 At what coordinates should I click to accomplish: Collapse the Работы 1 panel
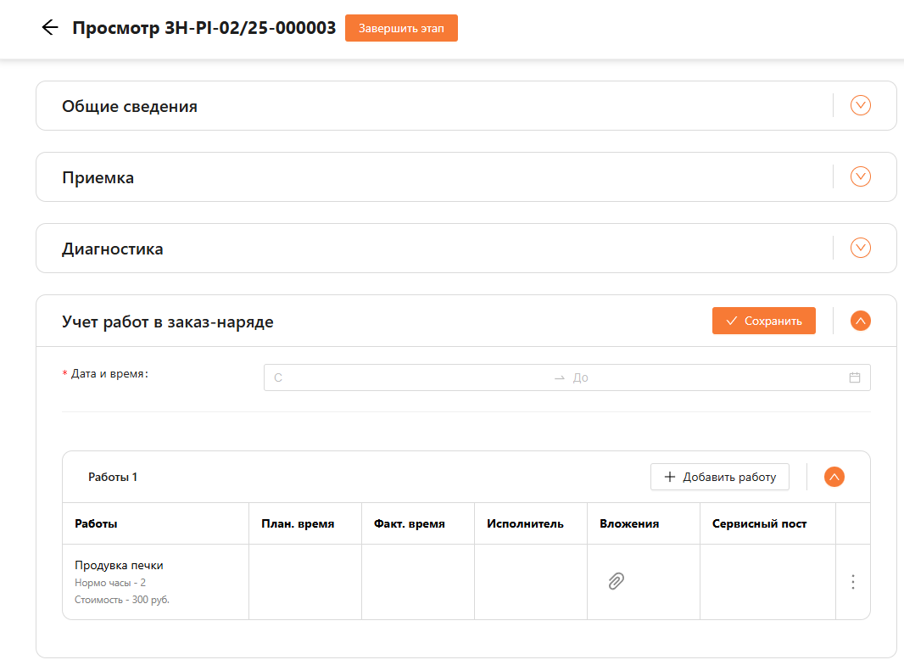pyautogui.click(x=834, y=477)
